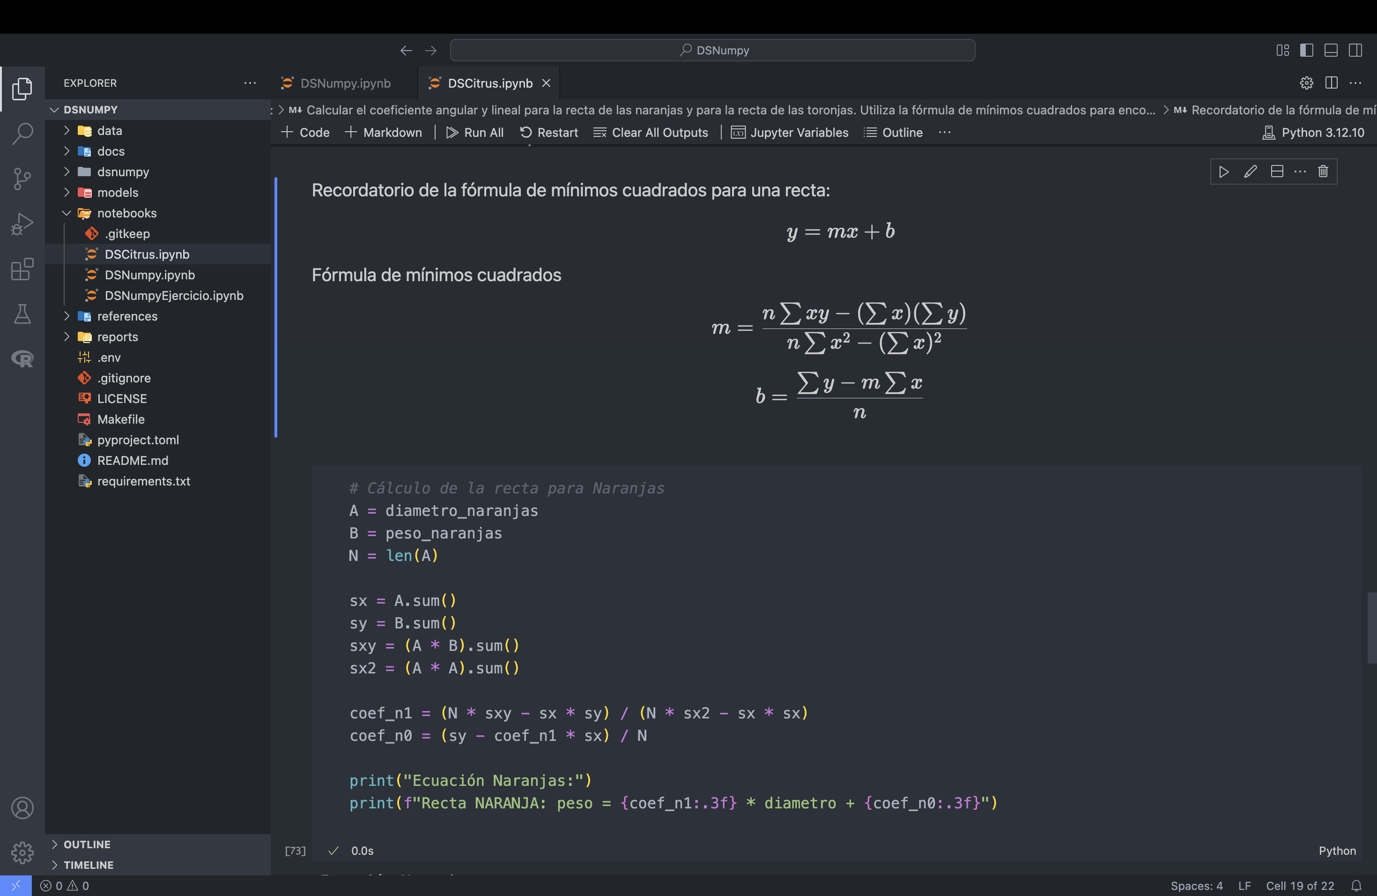Open notebook toolbar overflow ellipsis

pyautogui.click(x=945, y=133)
